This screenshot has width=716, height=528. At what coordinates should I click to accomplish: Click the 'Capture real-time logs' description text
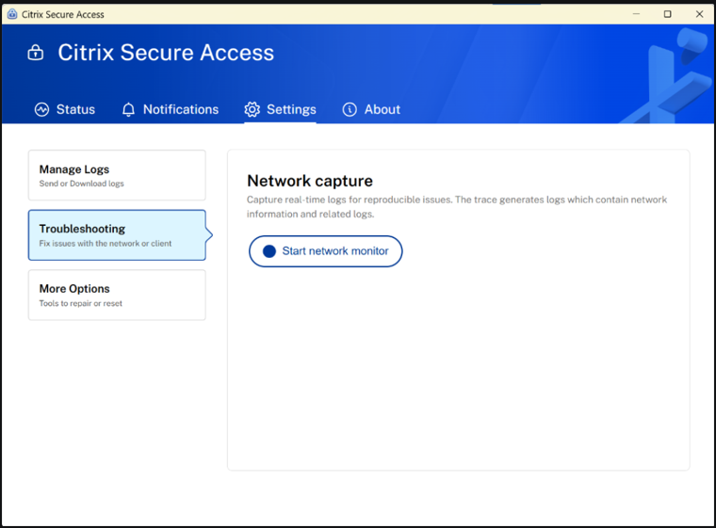pyautogui.click(x=457, y=207)
